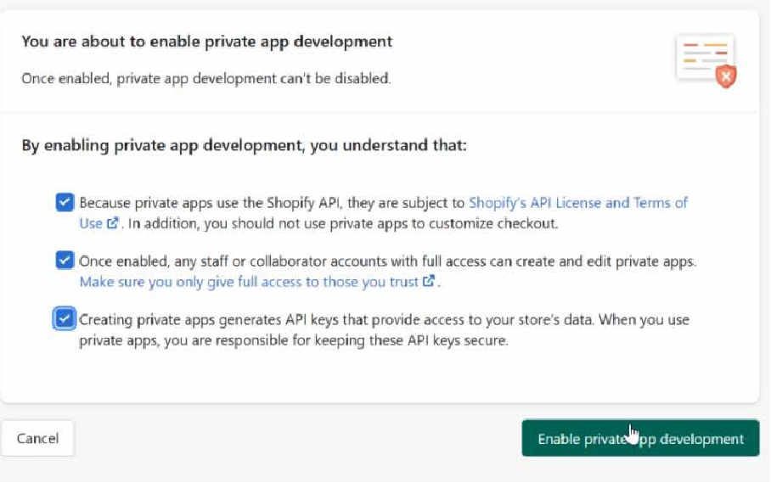
Task: Click external-link icon after Terms of Use
Action: (113, 223)
